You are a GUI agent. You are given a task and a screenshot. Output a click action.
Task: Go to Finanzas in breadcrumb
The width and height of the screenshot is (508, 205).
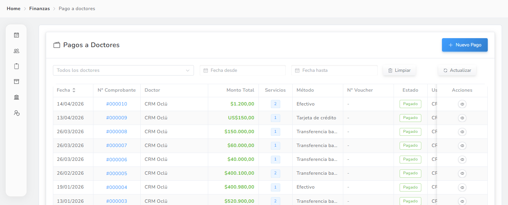click(39, 9)
